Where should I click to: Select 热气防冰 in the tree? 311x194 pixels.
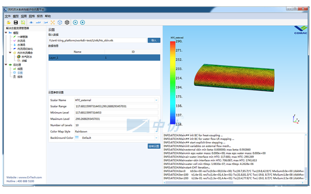coord(27,57)
